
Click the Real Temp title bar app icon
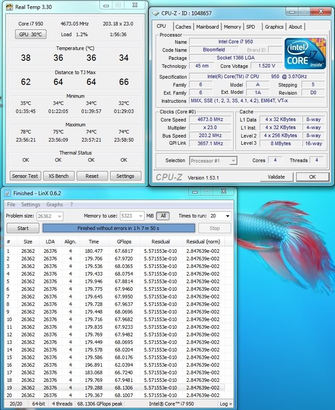click(9, 7)
